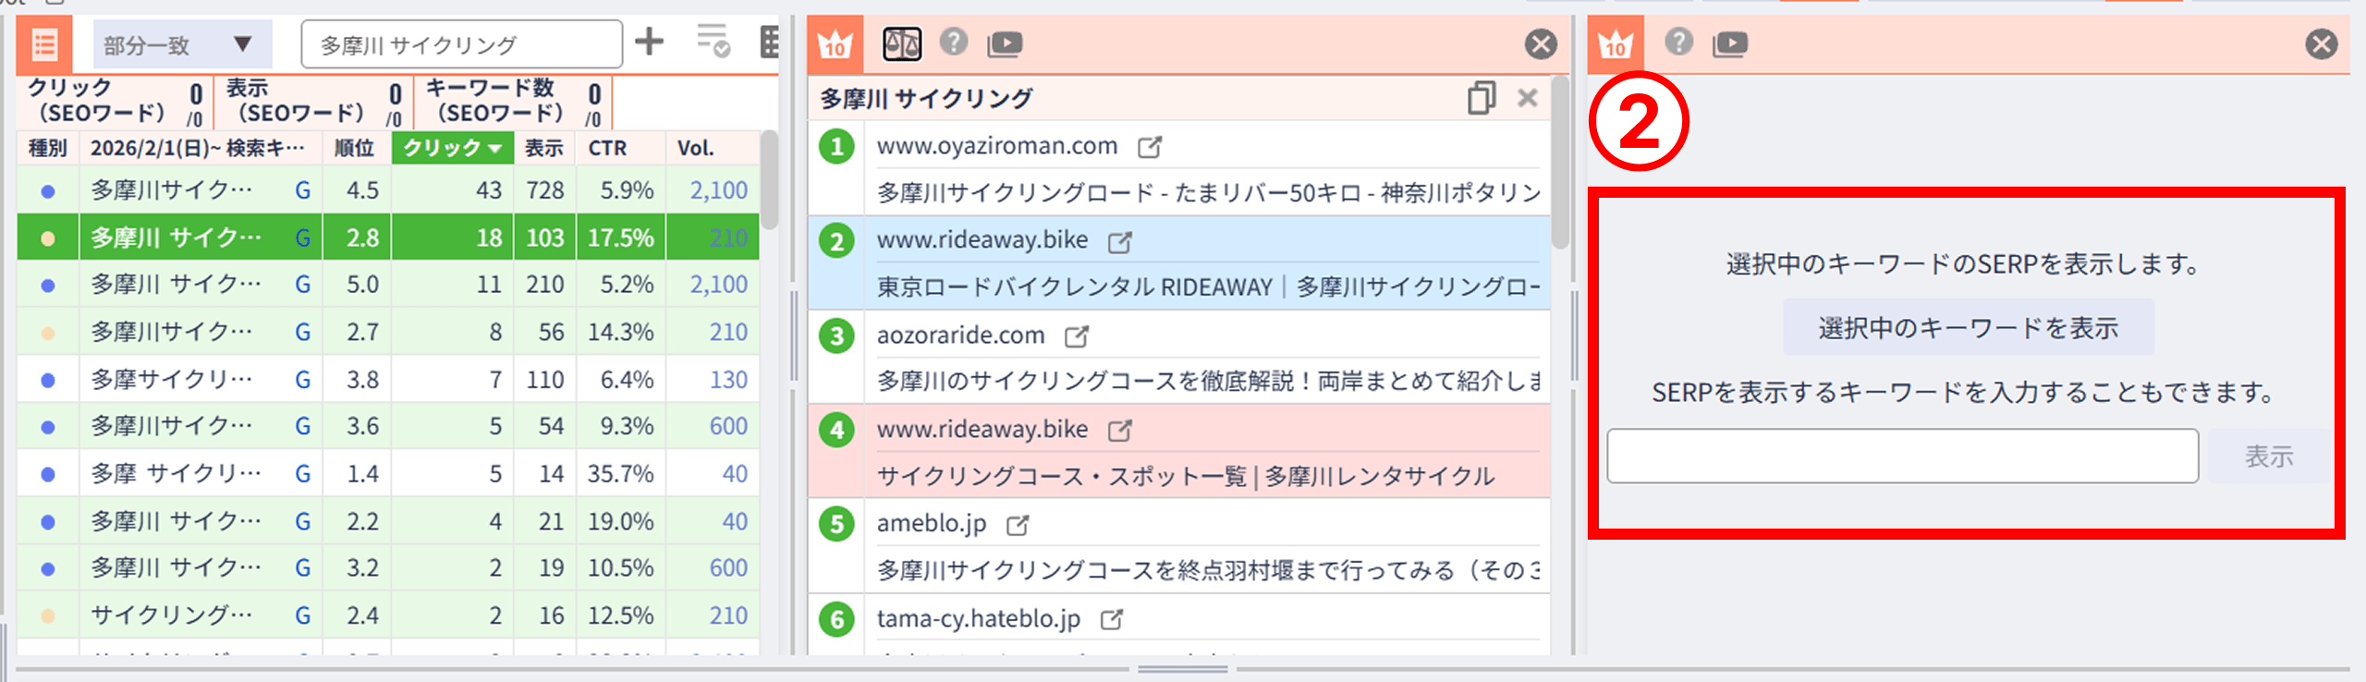This screenshot has height=682, width=2366.
Task: Open help icon in middle SERP panel
Action: click(x=953, y=43)
